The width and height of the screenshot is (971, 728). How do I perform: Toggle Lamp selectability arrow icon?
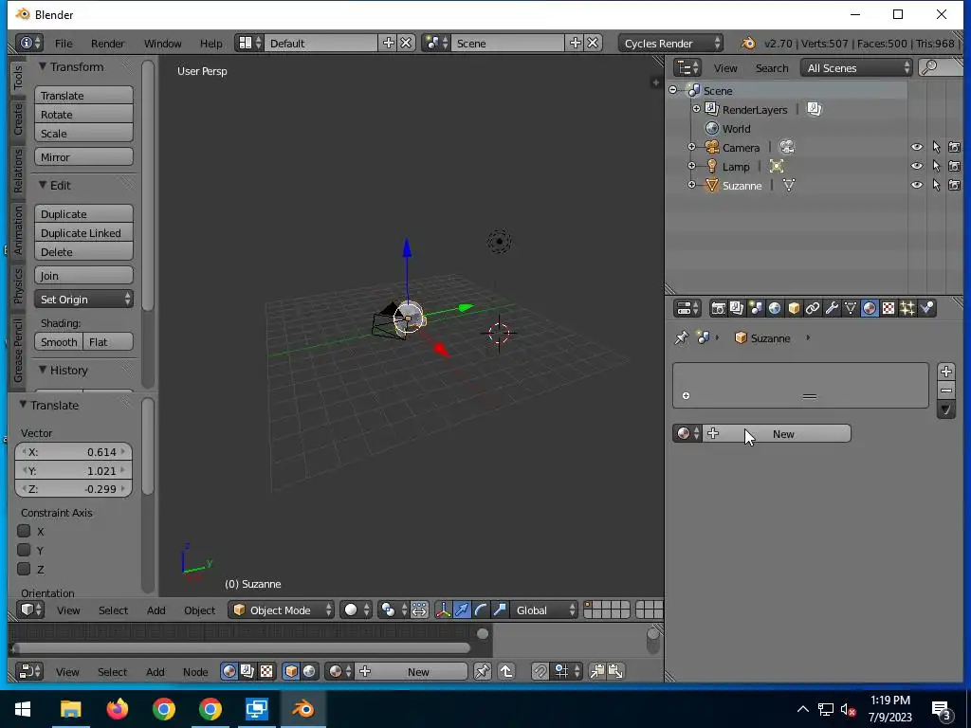pyautogui.click(x=936, y=166)
